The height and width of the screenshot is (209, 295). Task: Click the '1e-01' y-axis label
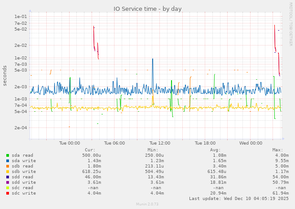tap(21, 17)
